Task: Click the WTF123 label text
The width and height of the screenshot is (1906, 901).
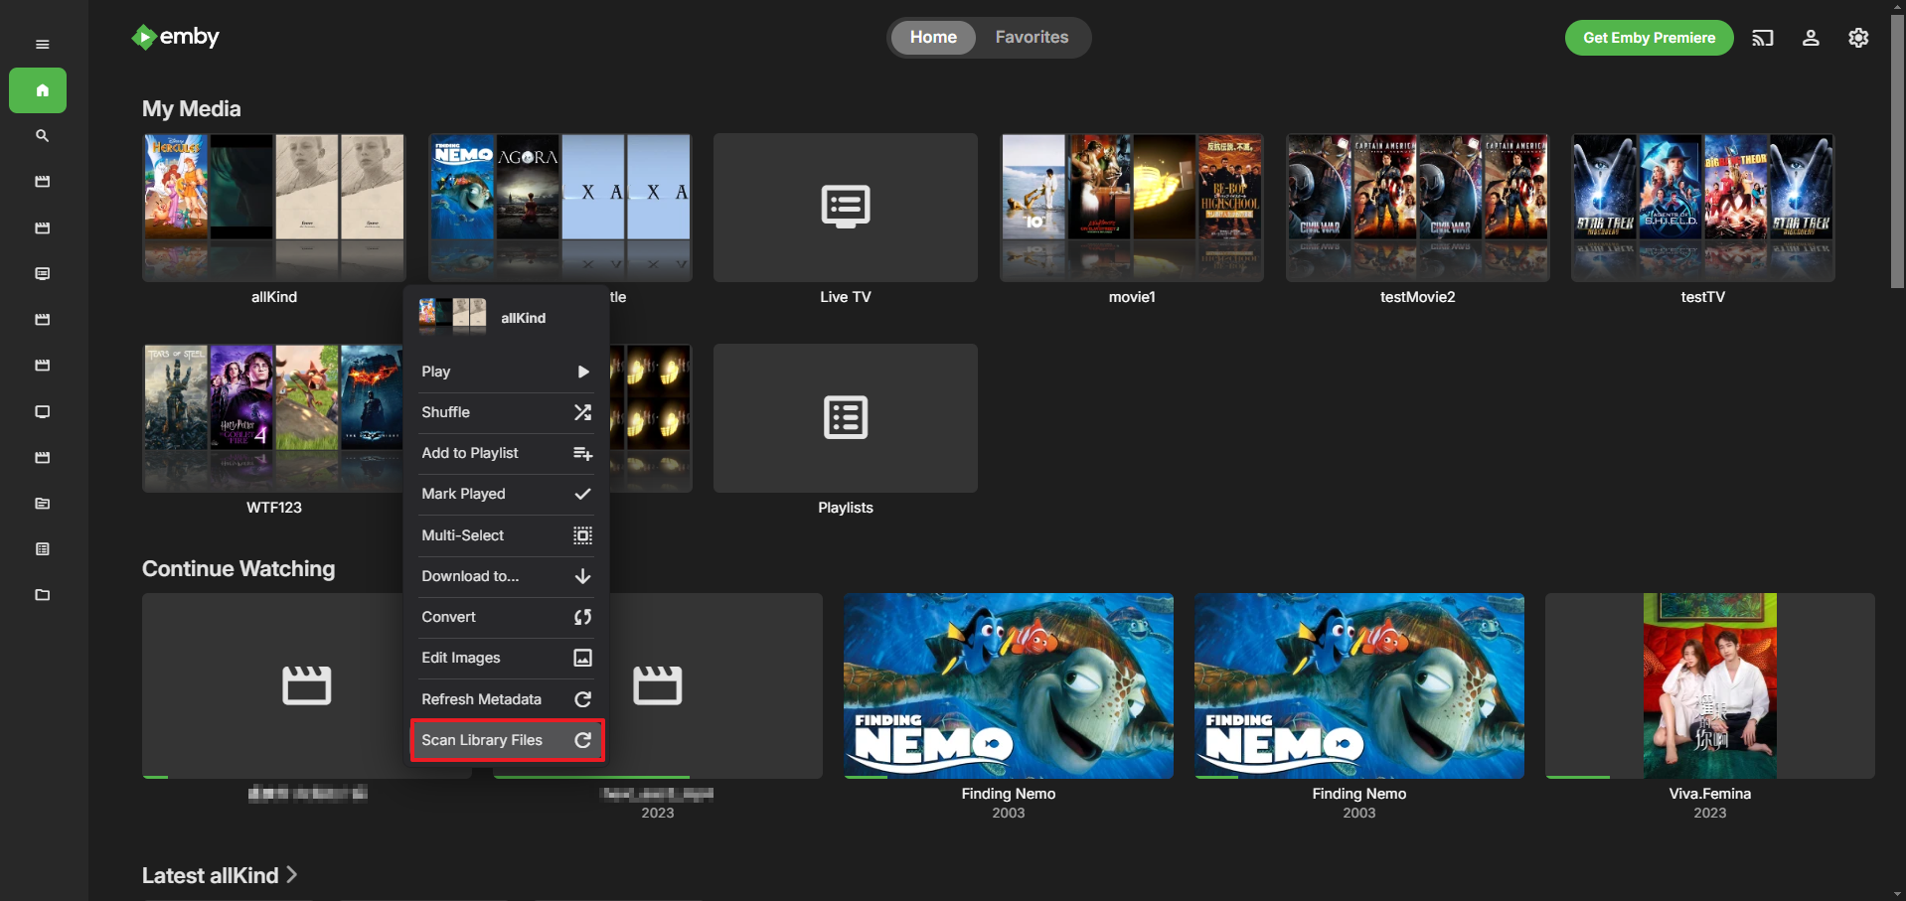Action: tap(273, 508)
